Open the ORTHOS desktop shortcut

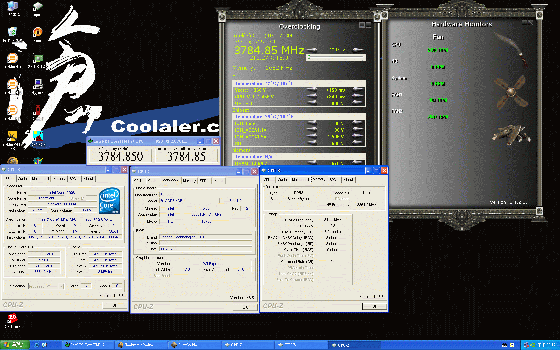tap(38, 139)
